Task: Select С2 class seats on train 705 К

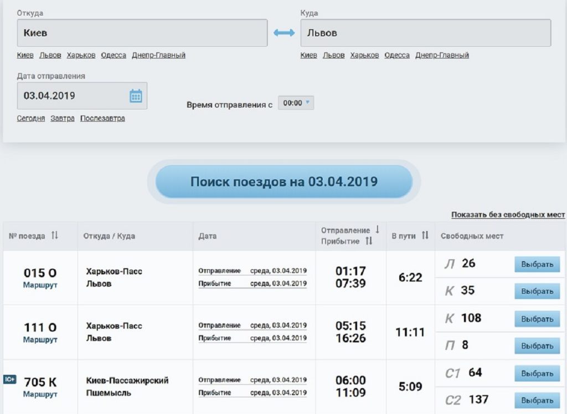Action: [x=537, y=400]
